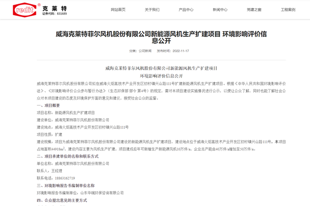
Task: Open the 产品中心 menu item
Action: coord(186,10)
